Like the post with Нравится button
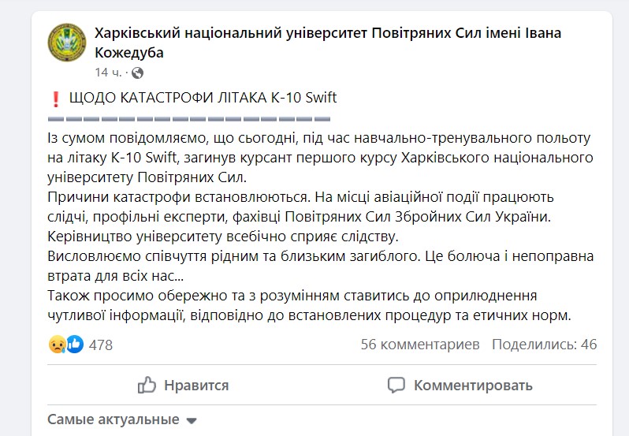The width and height of the screenshot is (629, 436). coord(184,385)
